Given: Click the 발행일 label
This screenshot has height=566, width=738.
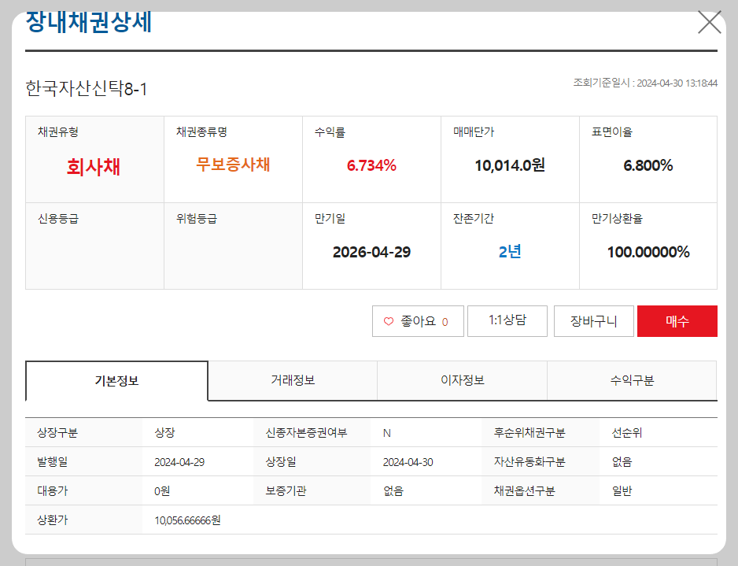Looking at the screenshot, I should [53, 461].
